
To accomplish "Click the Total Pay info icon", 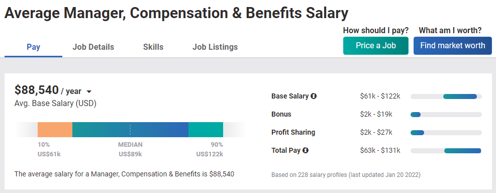I will coord(305,150).
